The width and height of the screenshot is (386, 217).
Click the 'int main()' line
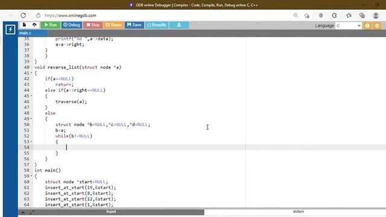[48, 170]
